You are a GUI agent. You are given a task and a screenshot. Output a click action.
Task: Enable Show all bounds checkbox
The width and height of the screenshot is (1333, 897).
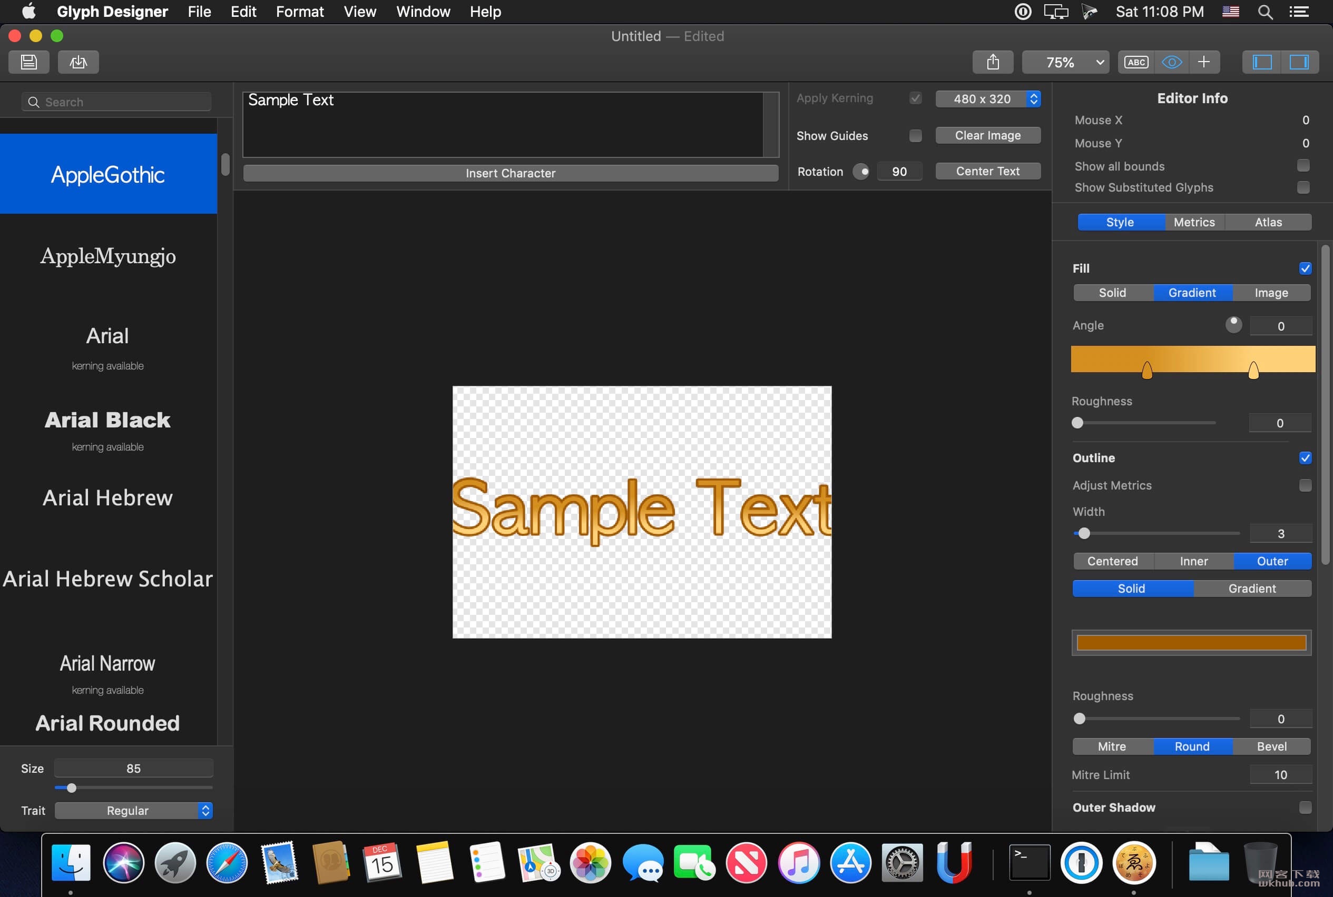(x=1303, y=166)
